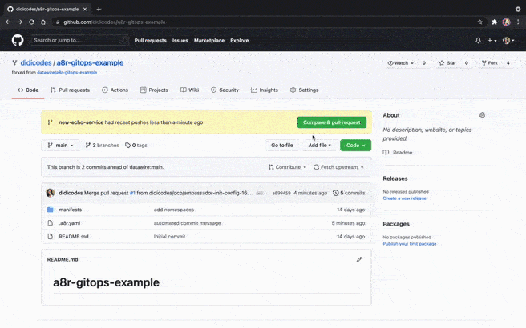Image resolution: width=526 pixels, height=328 pixels.
Task: Reload the page with the refresh icon
Action: [31, 22]
